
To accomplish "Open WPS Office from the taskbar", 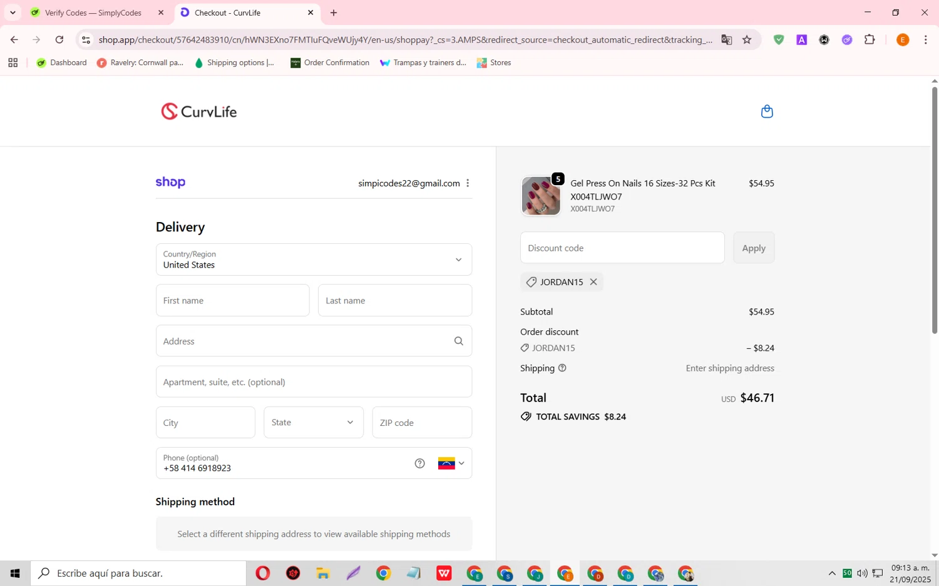I will (x=444, y=573).
